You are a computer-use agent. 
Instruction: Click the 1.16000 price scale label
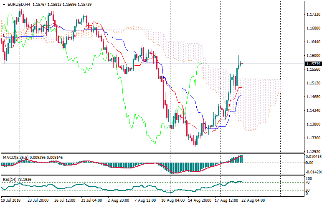(x=312, y=56)
